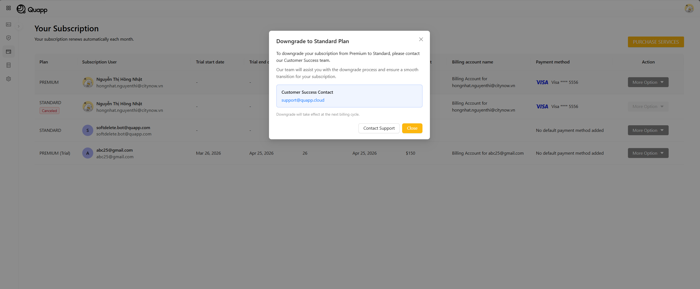Open More Option dropdown for first PREMIUM row
The image size is (700, 289).
click(648, 82)
